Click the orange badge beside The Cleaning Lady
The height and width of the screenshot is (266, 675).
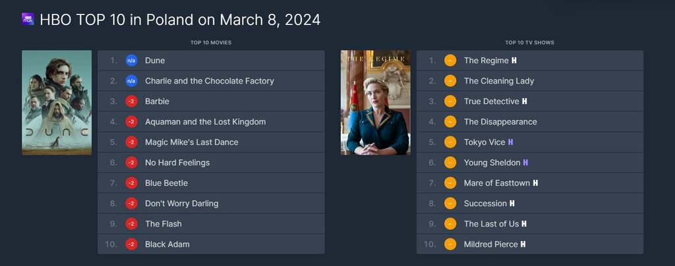450,81
